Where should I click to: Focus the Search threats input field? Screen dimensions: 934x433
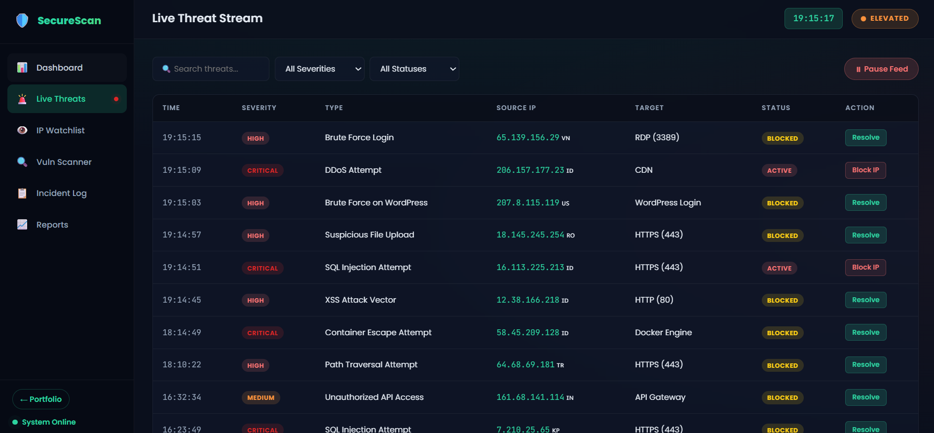[211, 69]
